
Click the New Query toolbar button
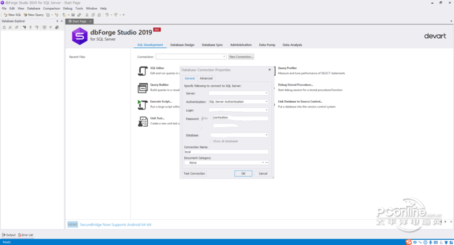click(34, 15)
